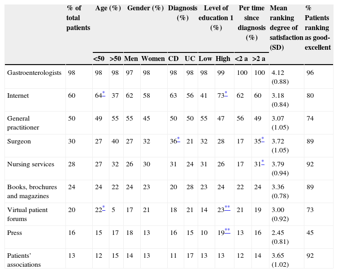Click the double-asterisk footnote next to Press's 19
The height and width of the screenshot is (273, 338).
coord(227,231)
